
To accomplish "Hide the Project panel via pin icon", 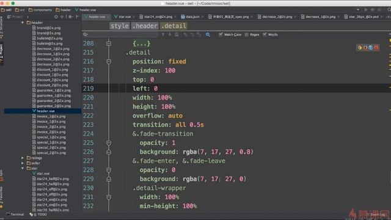I will (x=78, y=16).
